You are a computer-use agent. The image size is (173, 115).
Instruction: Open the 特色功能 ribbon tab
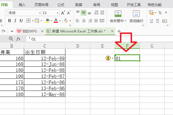(x=155, y=5)
